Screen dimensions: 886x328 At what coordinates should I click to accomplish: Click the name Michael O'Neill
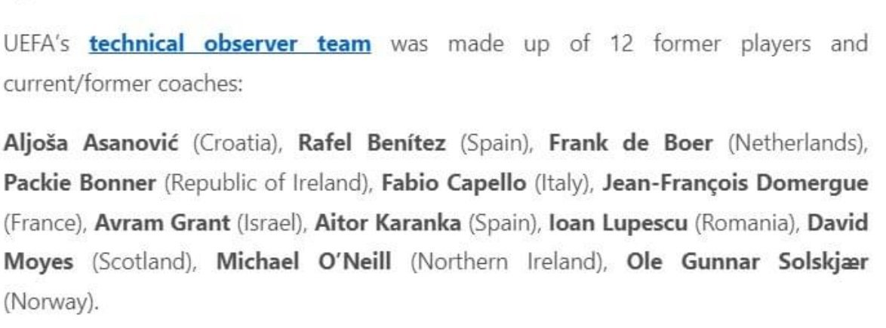(x=304, y=262)
